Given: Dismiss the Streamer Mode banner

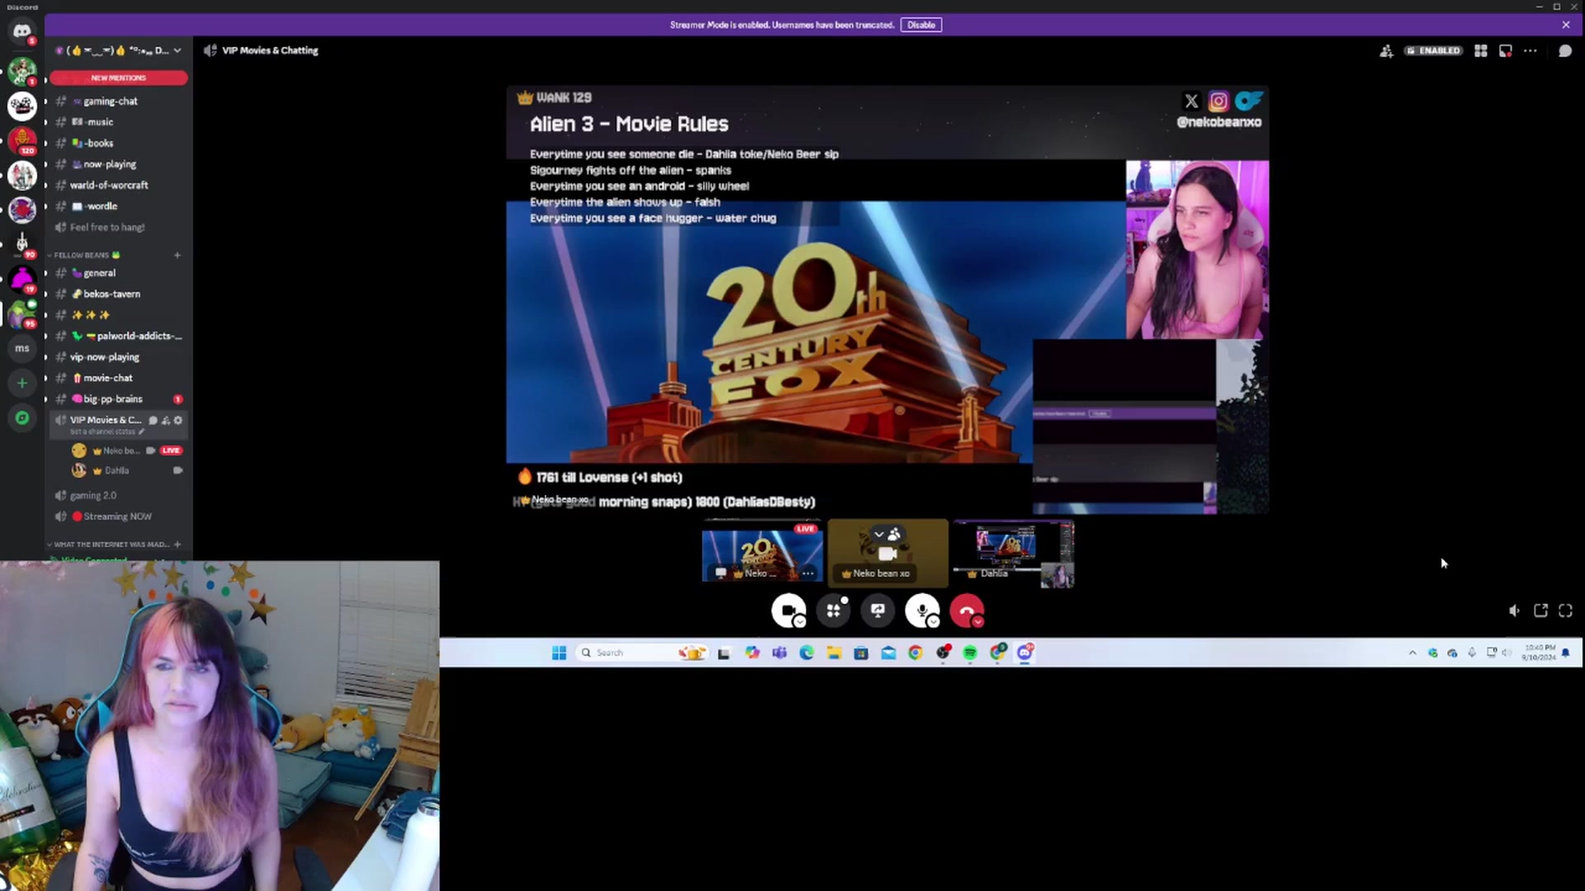Looking at the screenshot, I should click(x=1566, y=25).
